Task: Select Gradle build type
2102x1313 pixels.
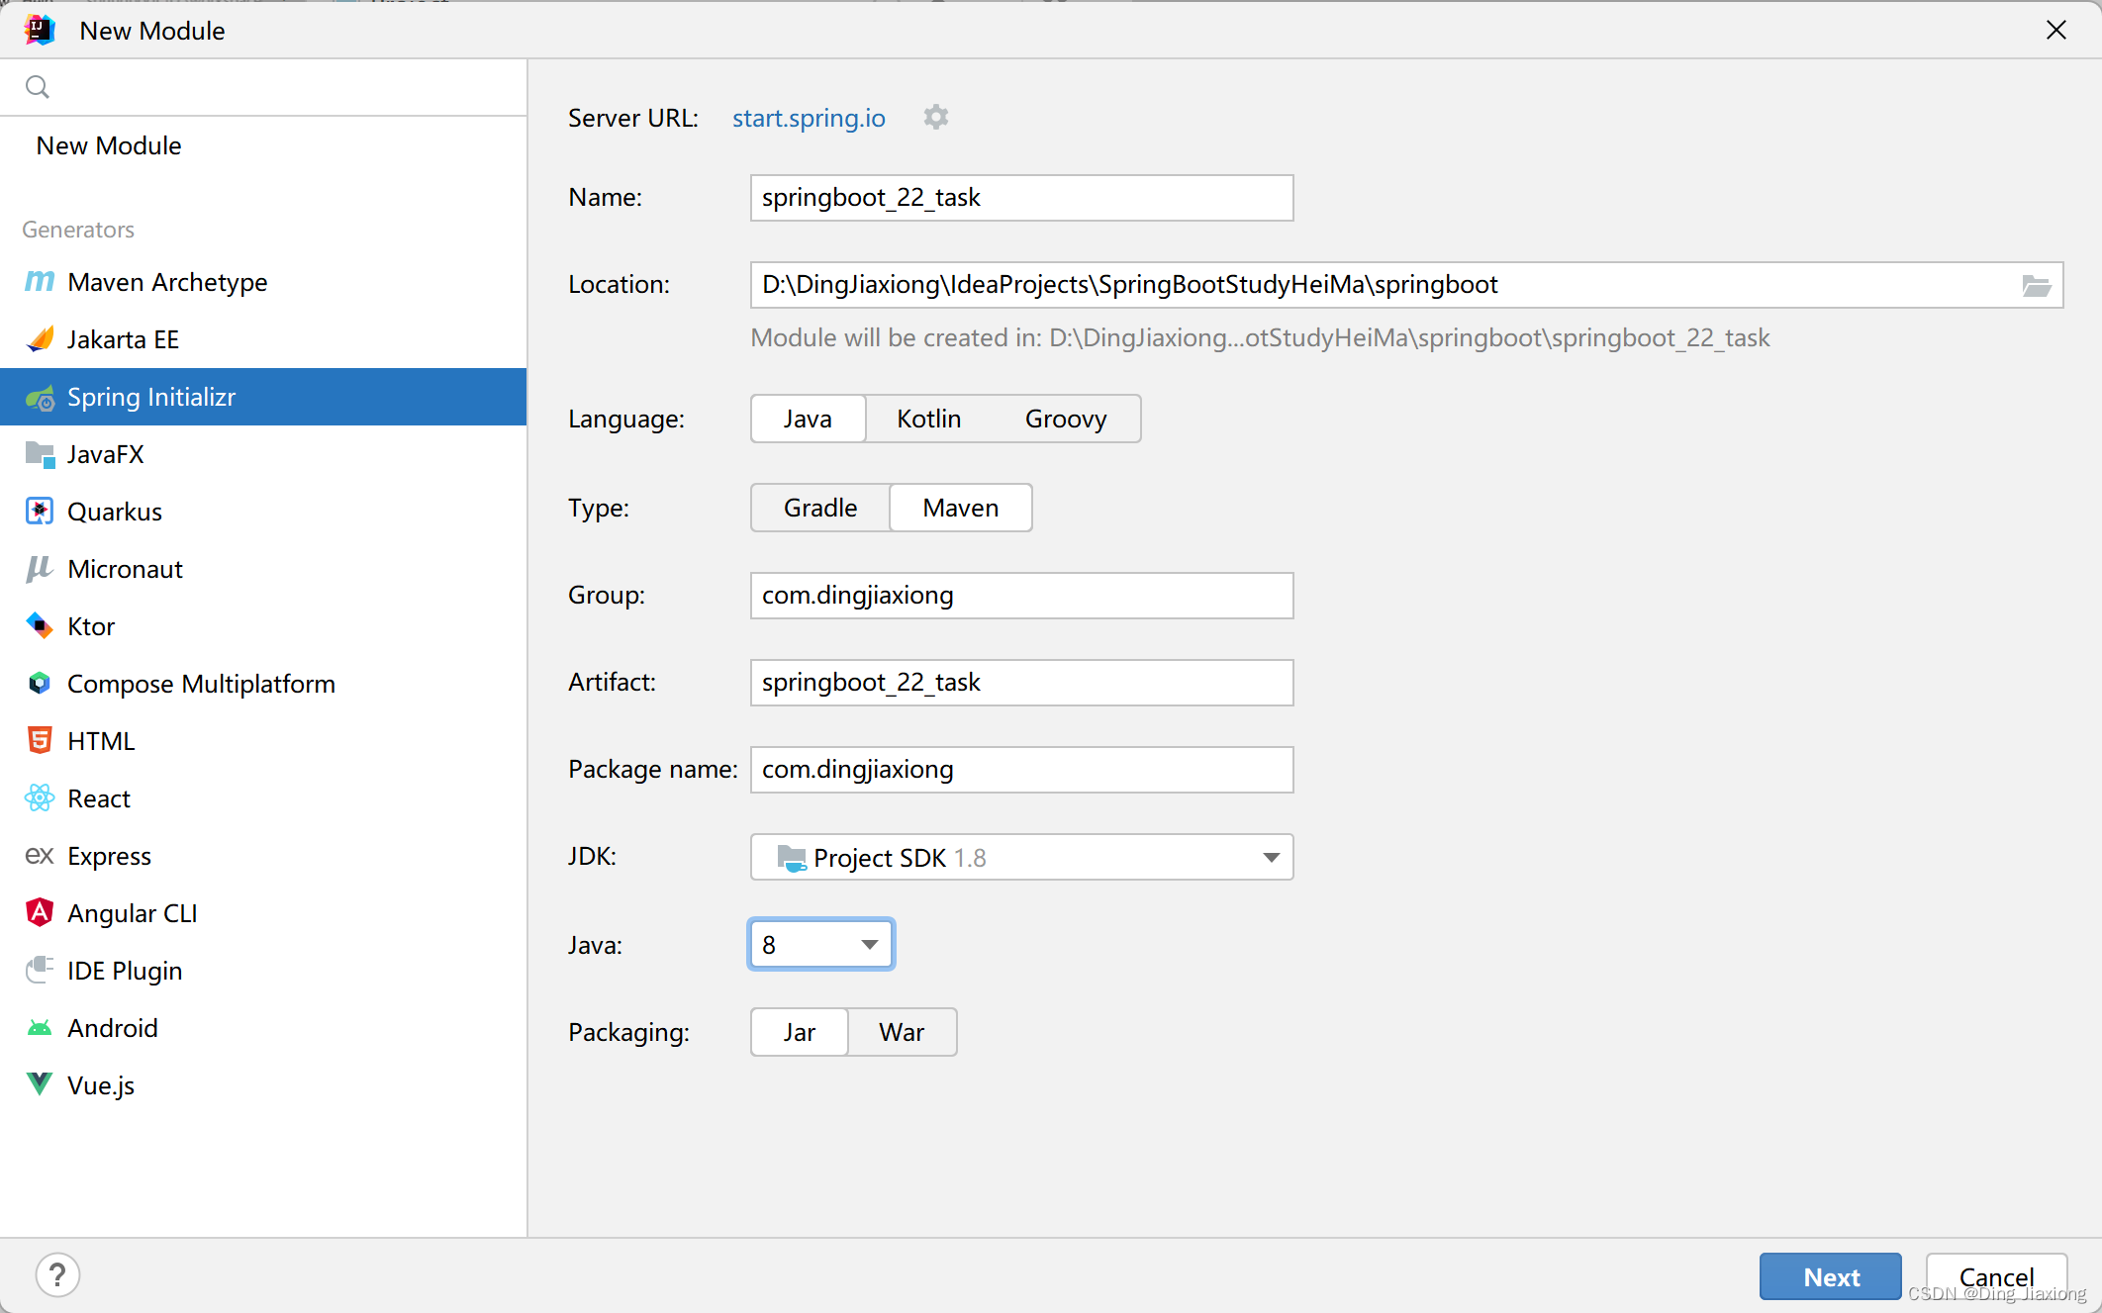Action: [x=816, y=507]
